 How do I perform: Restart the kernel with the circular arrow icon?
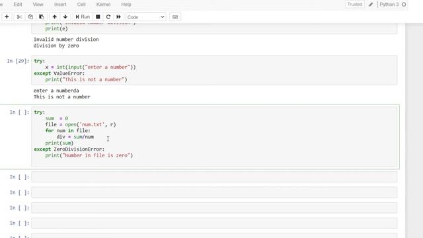108,17
